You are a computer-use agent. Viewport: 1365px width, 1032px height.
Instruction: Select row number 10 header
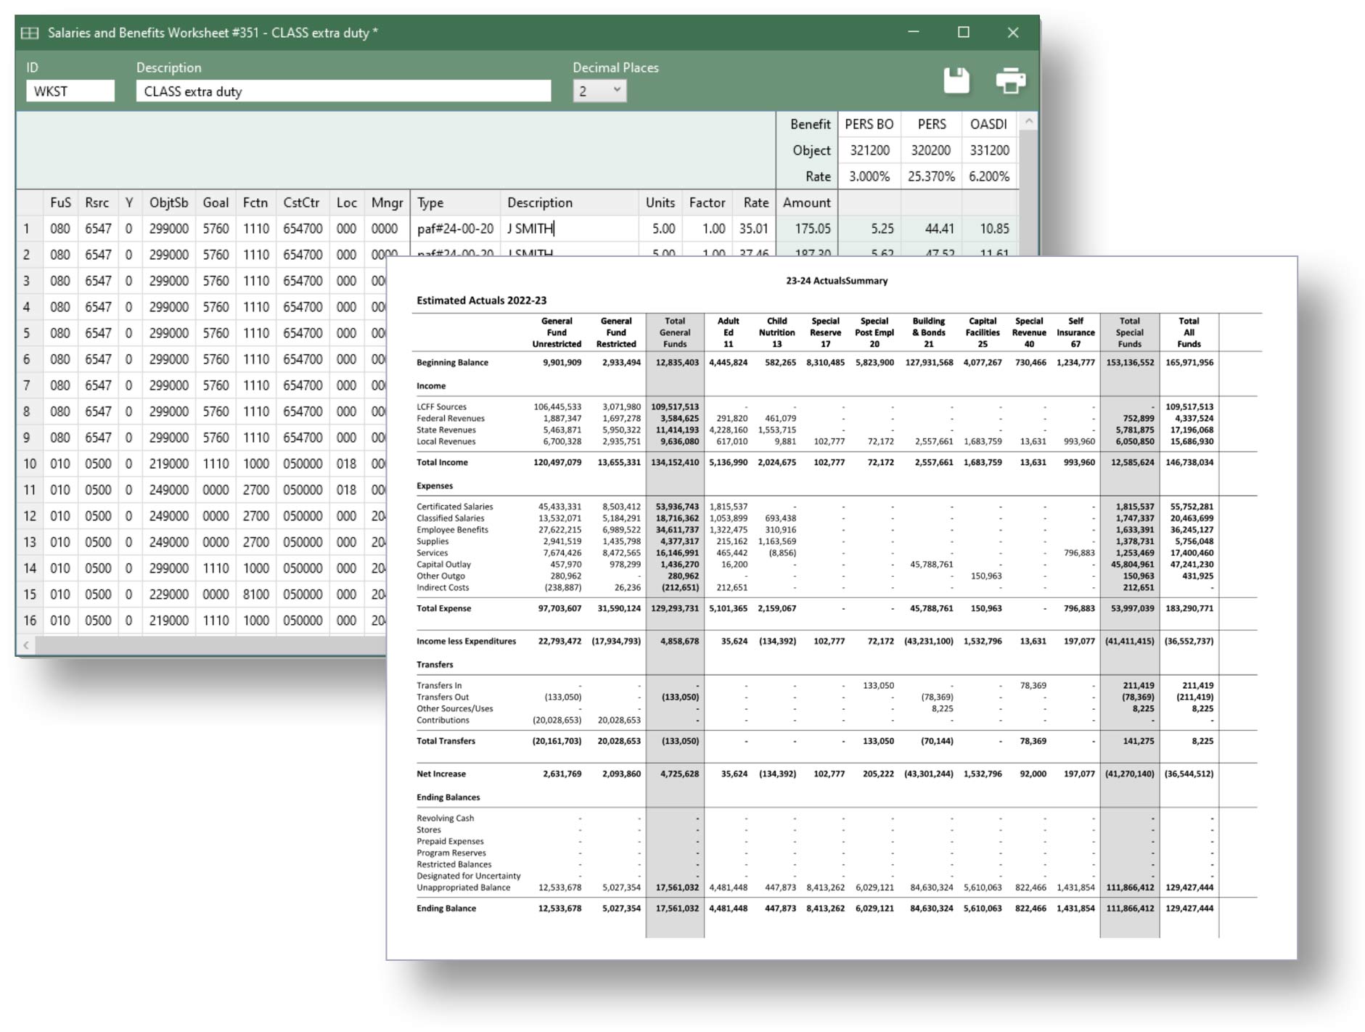click(29, 464)
